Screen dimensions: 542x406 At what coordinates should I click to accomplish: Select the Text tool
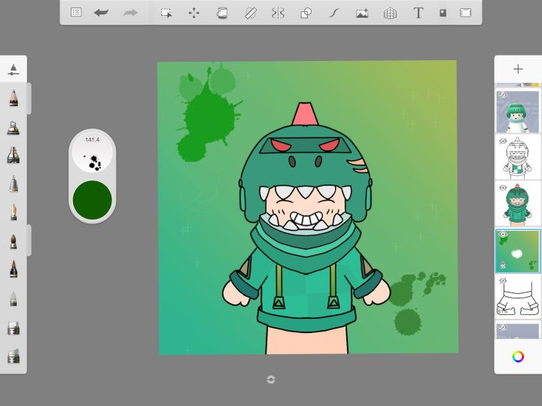click(x=418, y=13)
